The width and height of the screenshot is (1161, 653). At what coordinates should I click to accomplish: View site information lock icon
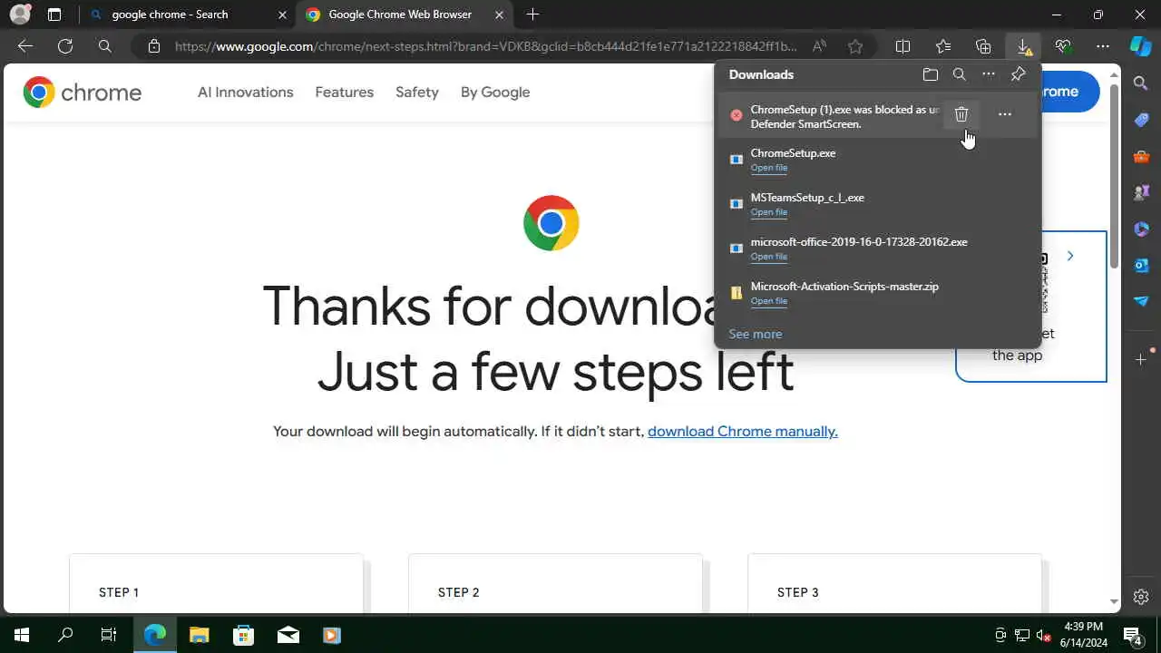(154, 46)
